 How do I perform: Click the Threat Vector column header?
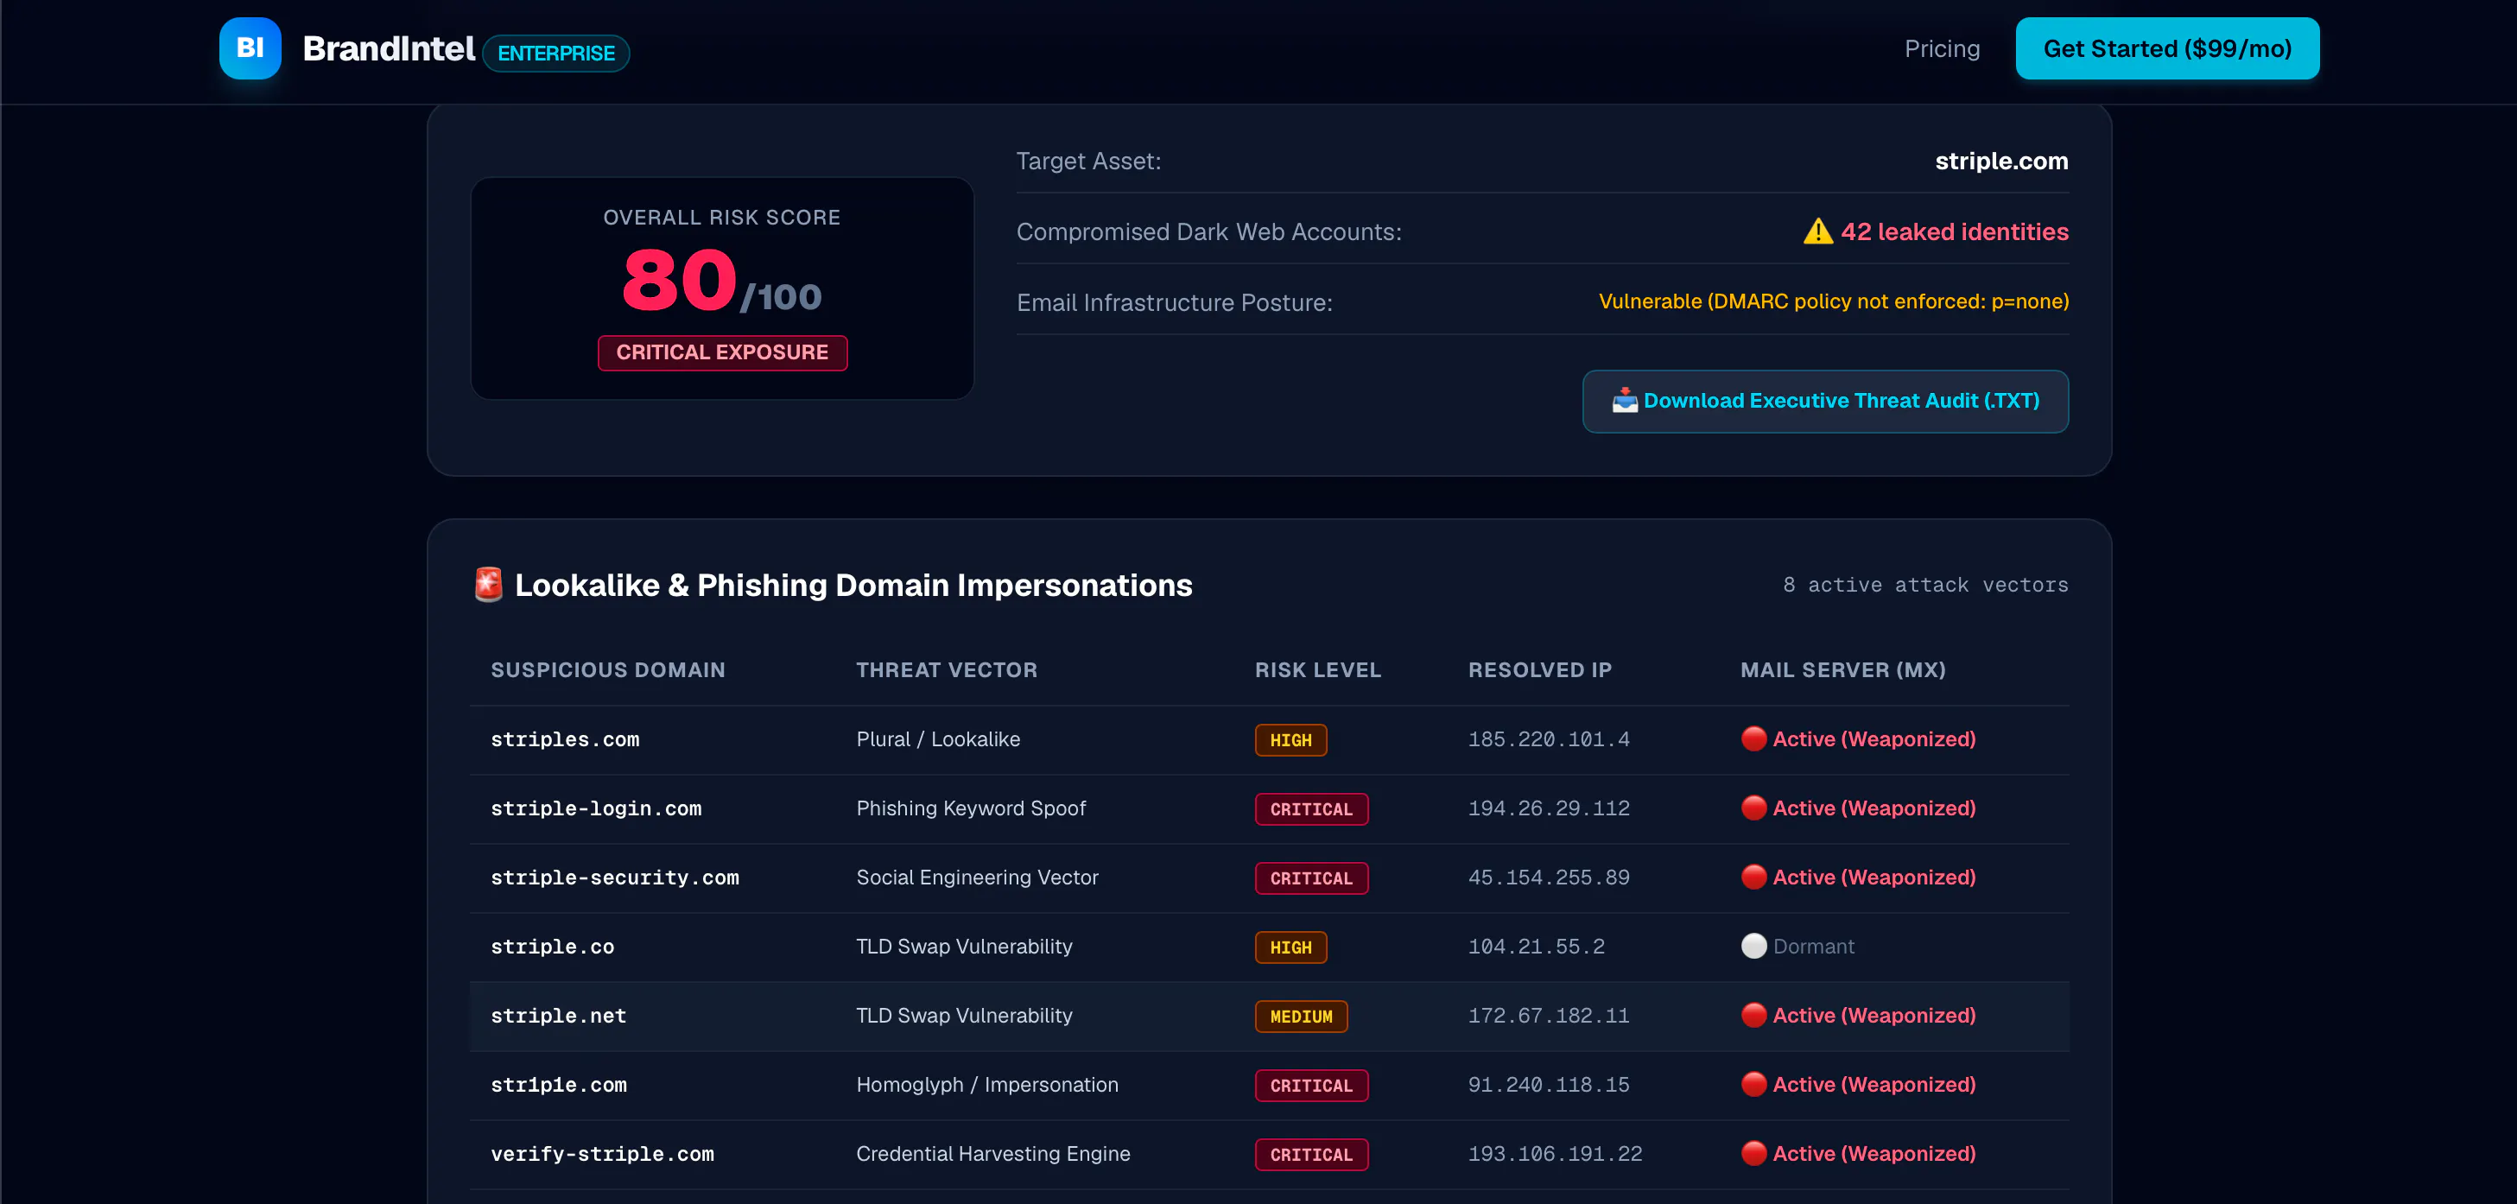947,670
